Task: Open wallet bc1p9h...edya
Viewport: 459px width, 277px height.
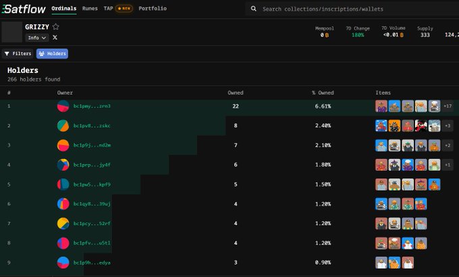Action: 92,263
